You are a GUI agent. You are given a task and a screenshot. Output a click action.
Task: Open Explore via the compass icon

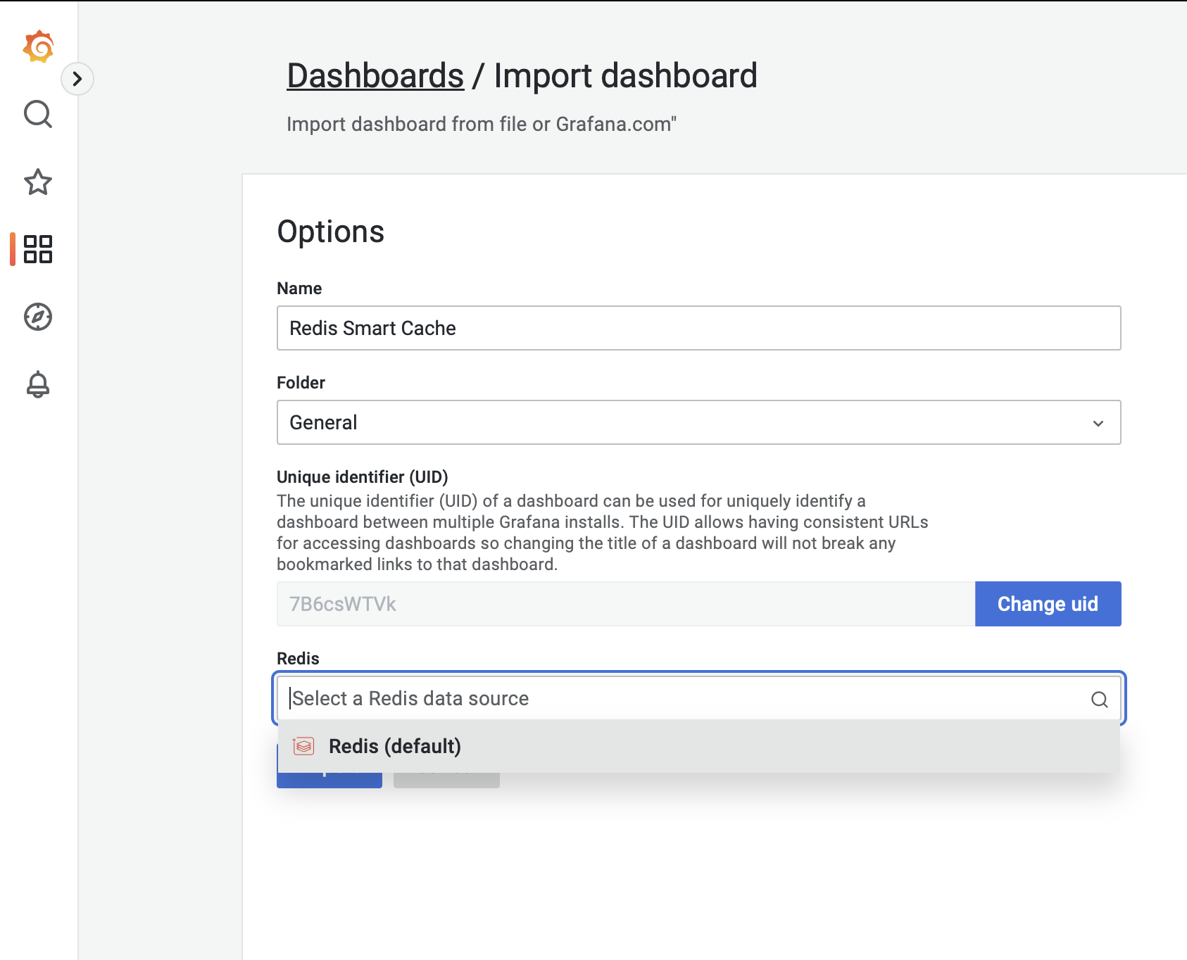coord(38,317)
